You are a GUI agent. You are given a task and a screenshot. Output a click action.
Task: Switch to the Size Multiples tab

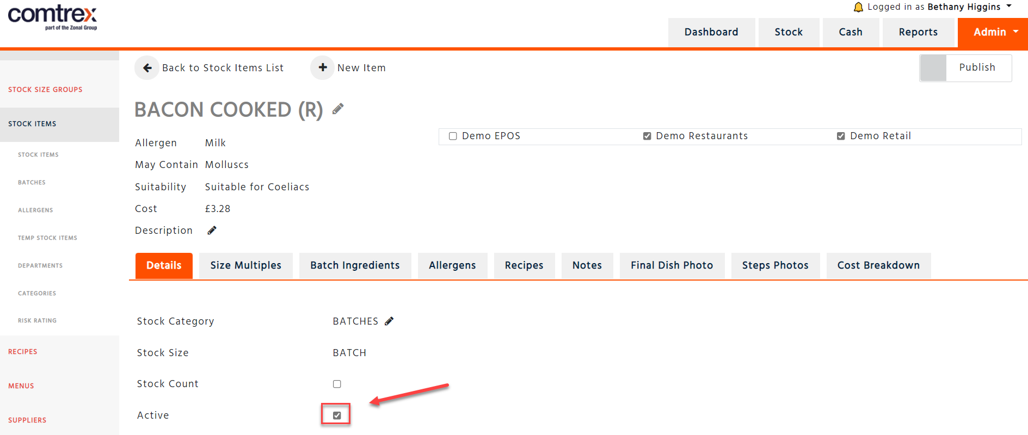[x=246, y=265]
